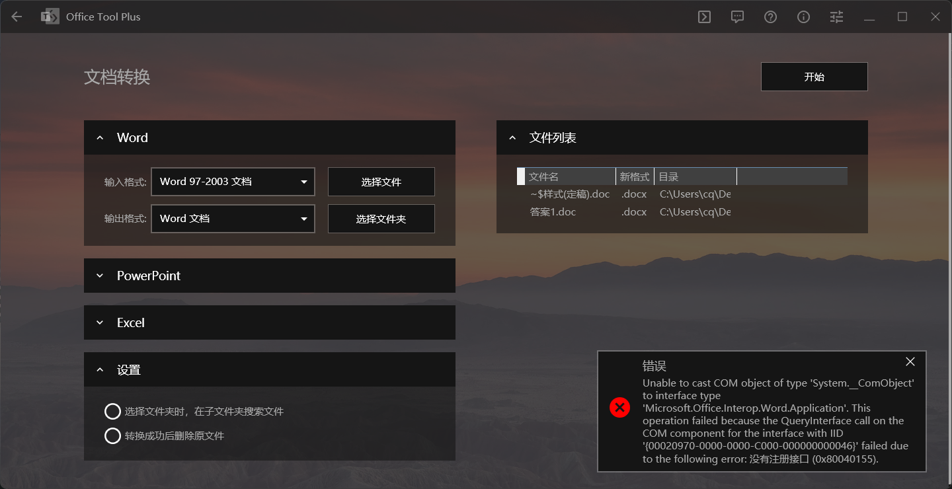Click the 目录 column header

click(695, 176)
